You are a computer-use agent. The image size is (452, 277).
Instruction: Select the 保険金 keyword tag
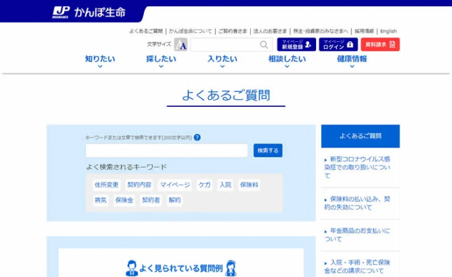click(124, 200)
